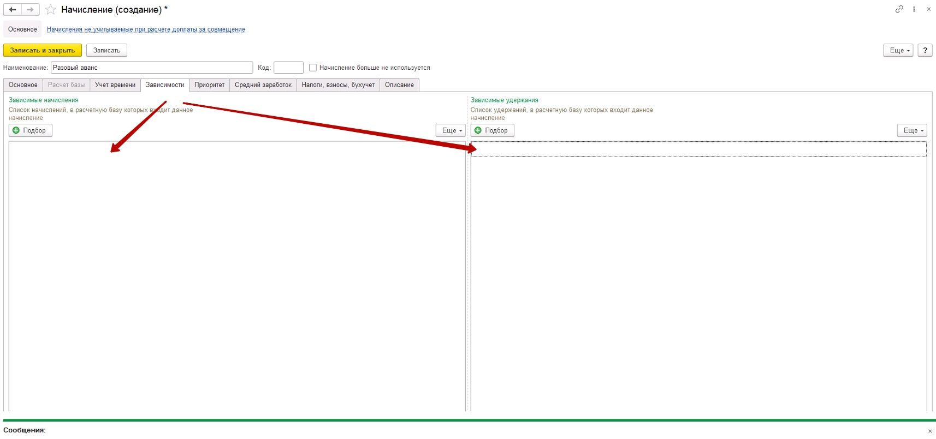This screenshot has height=439, width=936.
Task: Close the messages panel with X
Action: (930, 431)
